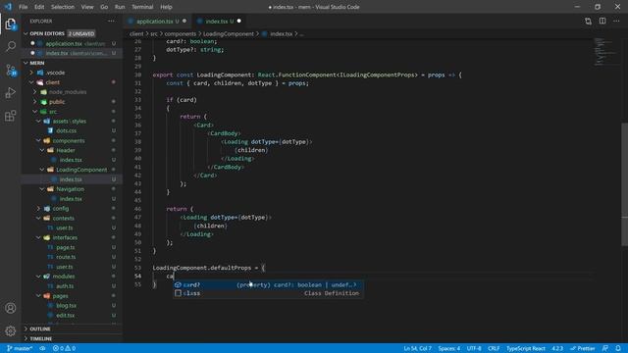The image size is (628, 353).
Task: Open errors and warnings count in status bar
Action: pyautogui.click(x=64, y=349)
